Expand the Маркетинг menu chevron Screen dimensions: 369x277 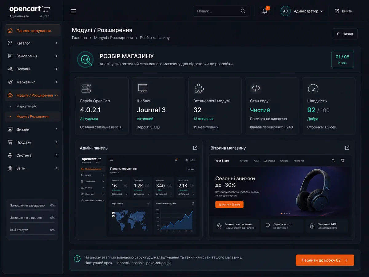coord(57,82)
